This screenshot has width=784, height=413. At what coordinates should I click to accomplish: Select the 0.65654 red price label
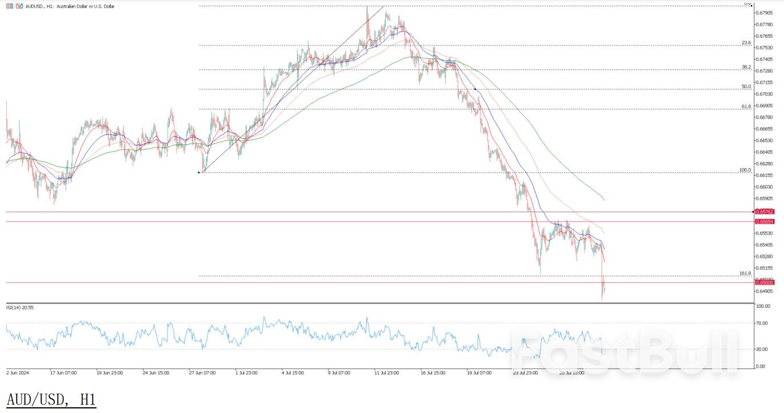click(x=764, y=221)
